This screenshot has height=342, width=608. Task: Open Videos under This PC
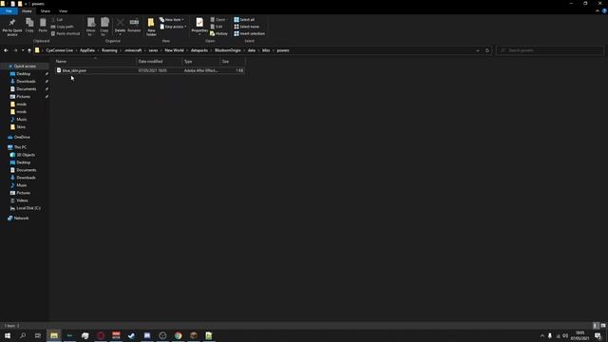point(22,200)
